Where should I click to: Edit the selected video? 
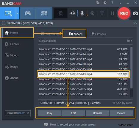[x=74, y=113]
